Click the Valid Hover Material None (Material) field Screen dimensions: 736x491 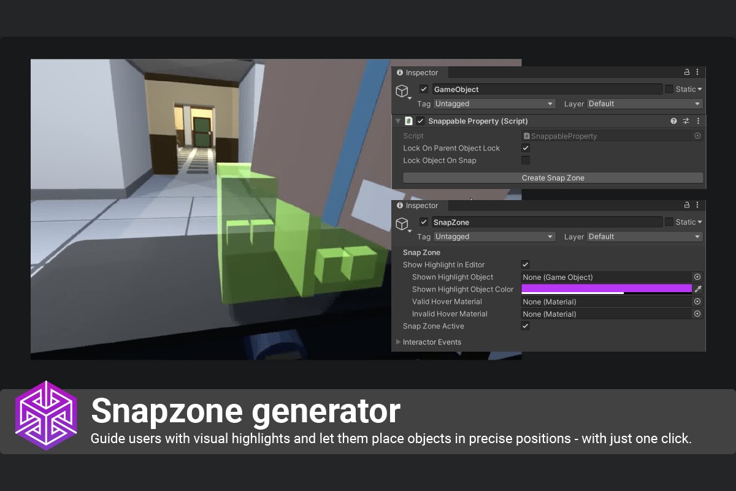[607, 301]
